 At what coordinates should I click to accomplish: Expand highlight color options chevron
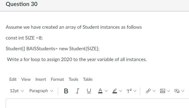pyautogui.click(x=120, y=91)
